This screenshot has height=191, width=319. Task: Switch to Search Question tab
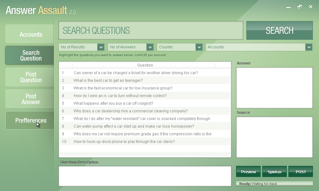(x=30, y=55)
